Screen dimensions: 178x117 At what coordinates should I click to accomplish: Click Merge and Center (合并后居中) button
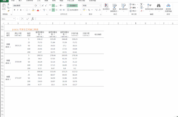pyautogui.click(x=74, y=10)
